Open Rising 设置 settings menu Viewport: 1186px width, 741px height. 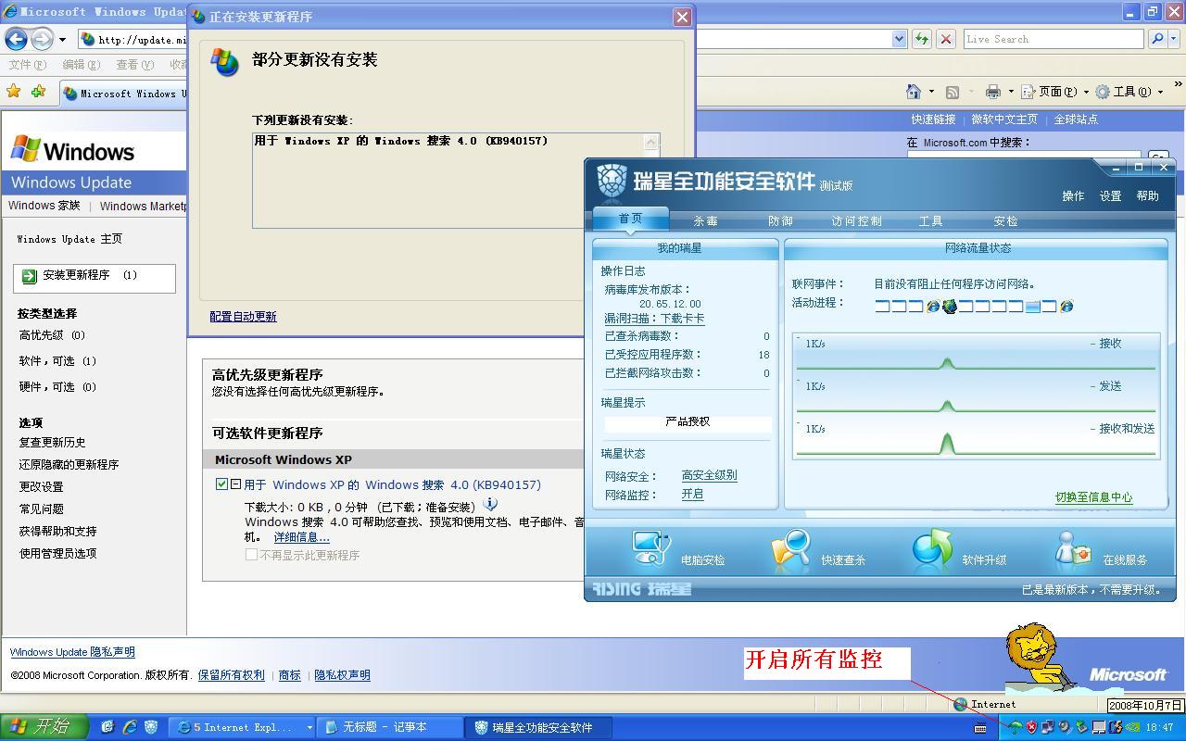click(1110, 195)
